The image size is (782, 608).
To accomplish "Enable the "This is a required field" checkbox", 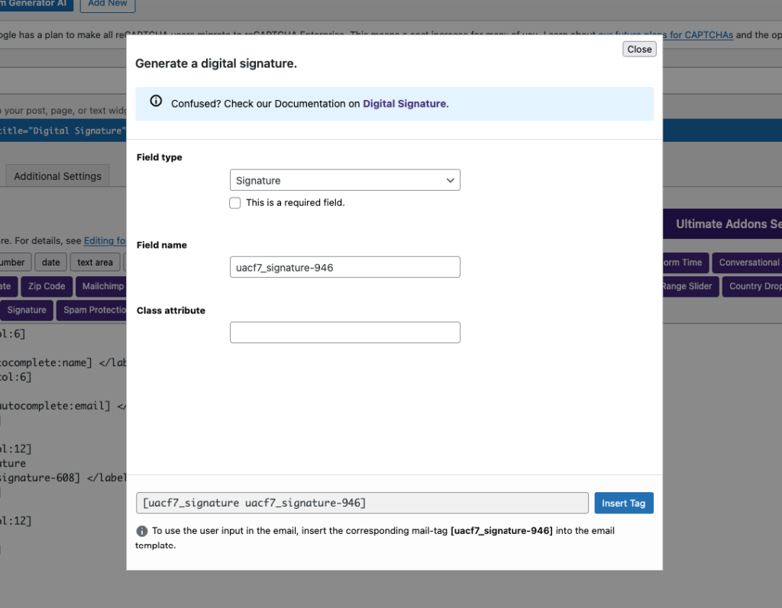I will point(235,202).
